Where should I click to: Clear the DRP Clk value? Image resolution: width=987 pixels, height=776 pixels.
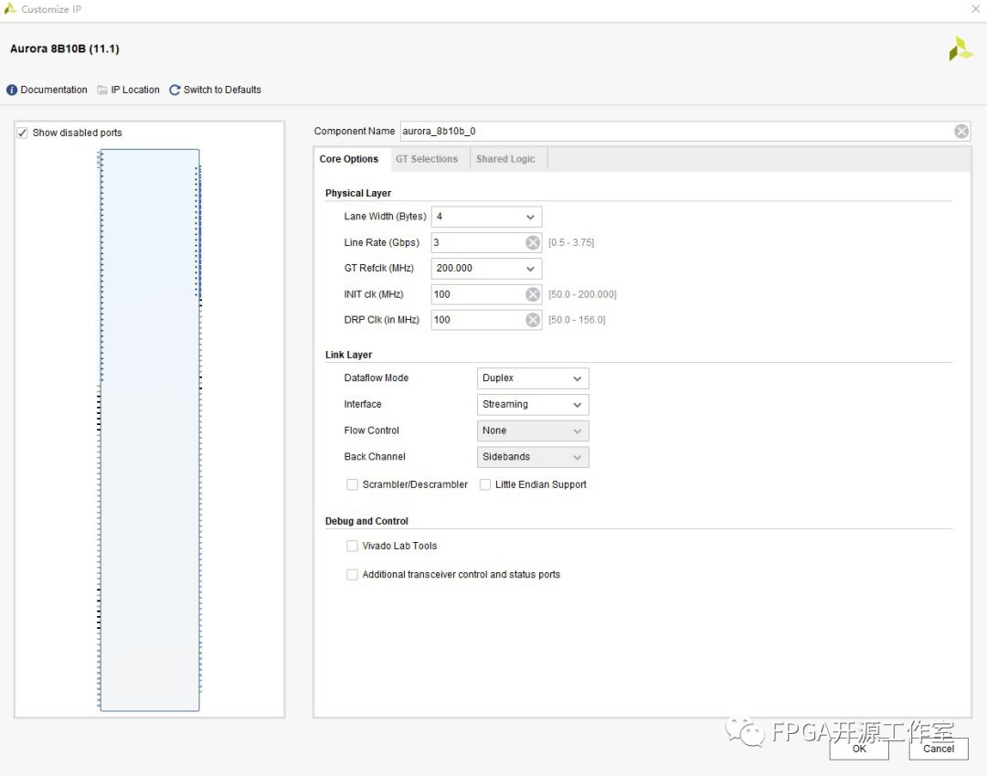pyautogui.click(x=533, y=320)
